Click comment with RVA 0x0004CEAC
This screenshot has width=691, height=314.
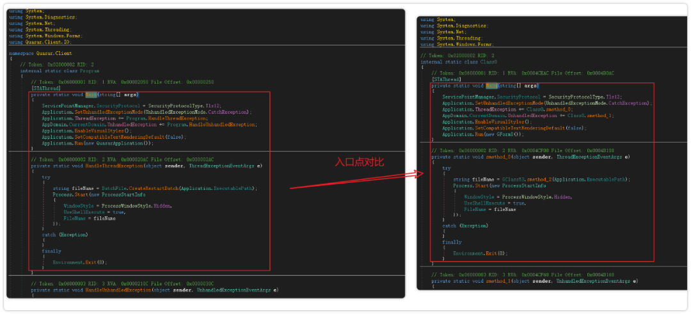click(523, 74)
